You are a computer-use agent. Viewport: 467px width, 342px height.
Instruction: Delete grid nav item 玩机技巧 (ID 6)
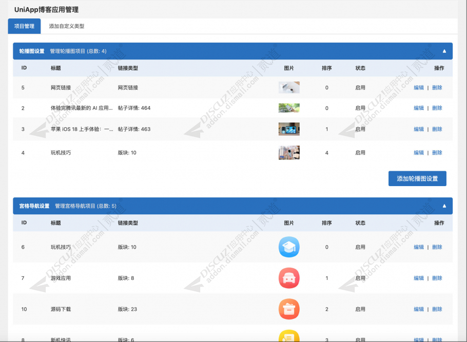pyautogui.click(x=437, y=247)
